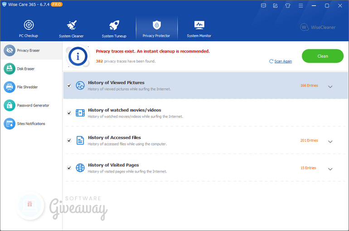
Task: Uncheck History of watched movies/videos checkbox
Action: pyautogui.click(x=69, y=113)
